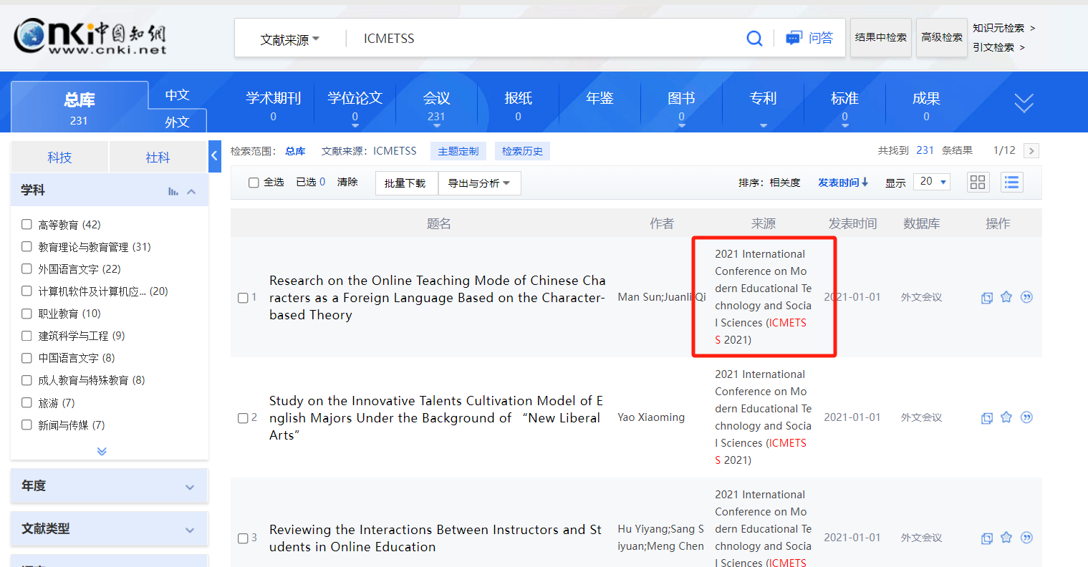Open the 学位论文 category

pyautogui.click(x=355, y=105)
